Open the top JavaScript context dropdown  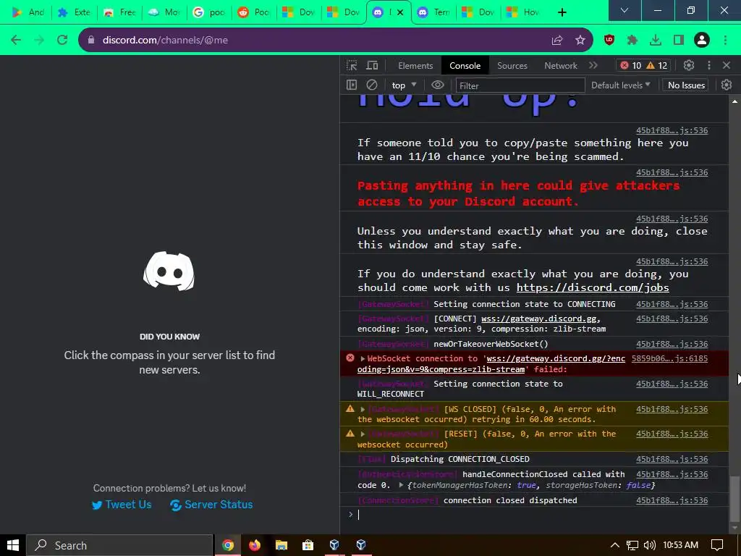404,85
